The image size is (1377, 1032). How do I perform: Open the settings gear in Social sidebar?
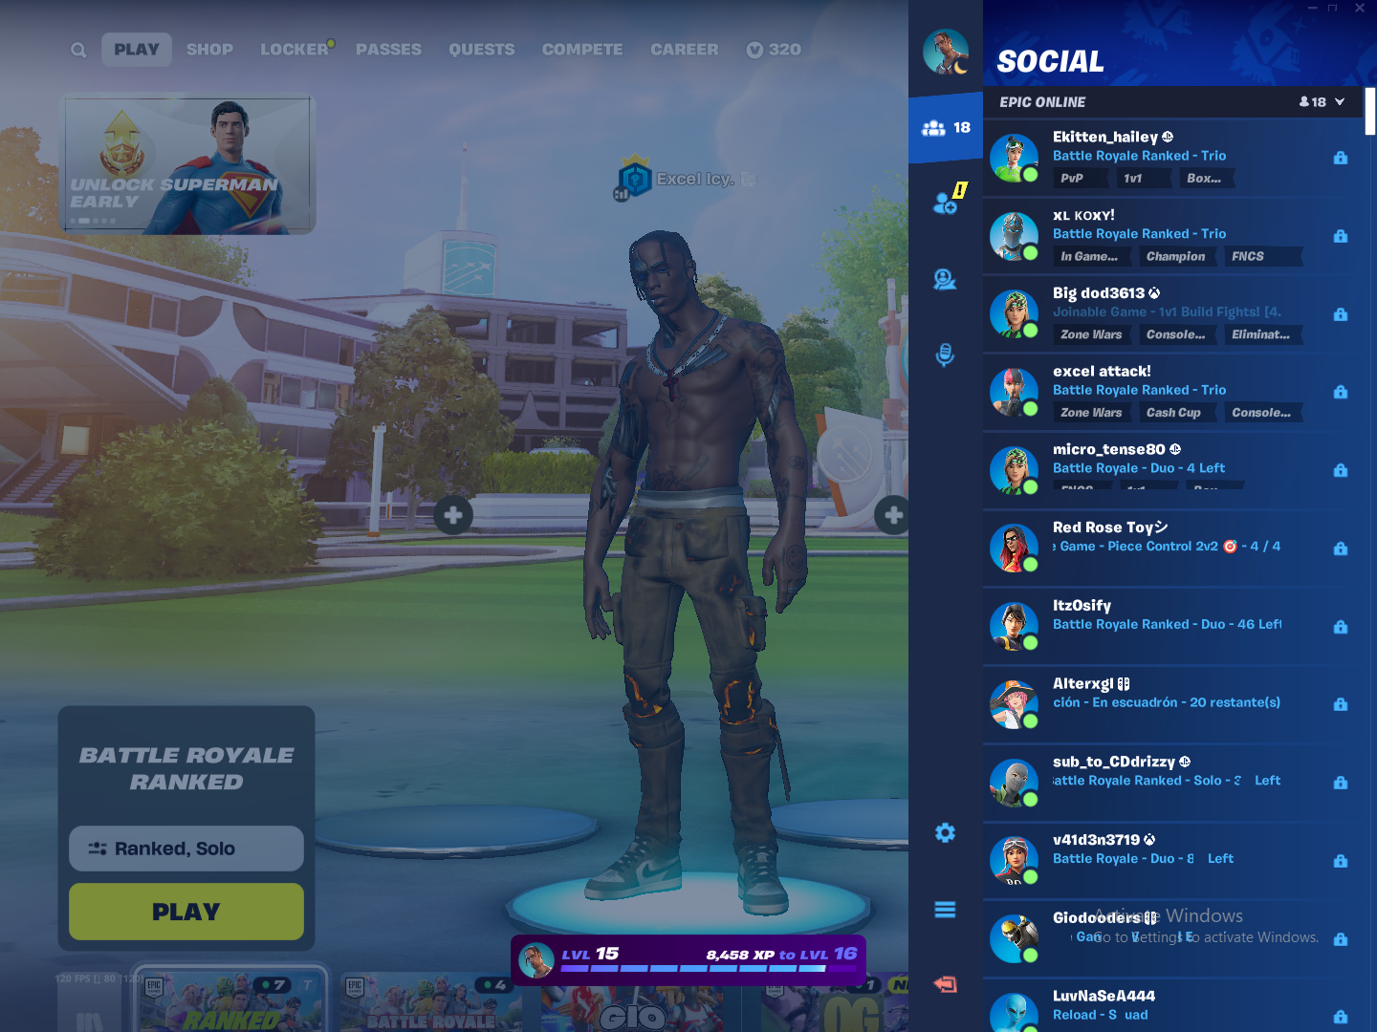coord(945,833)
